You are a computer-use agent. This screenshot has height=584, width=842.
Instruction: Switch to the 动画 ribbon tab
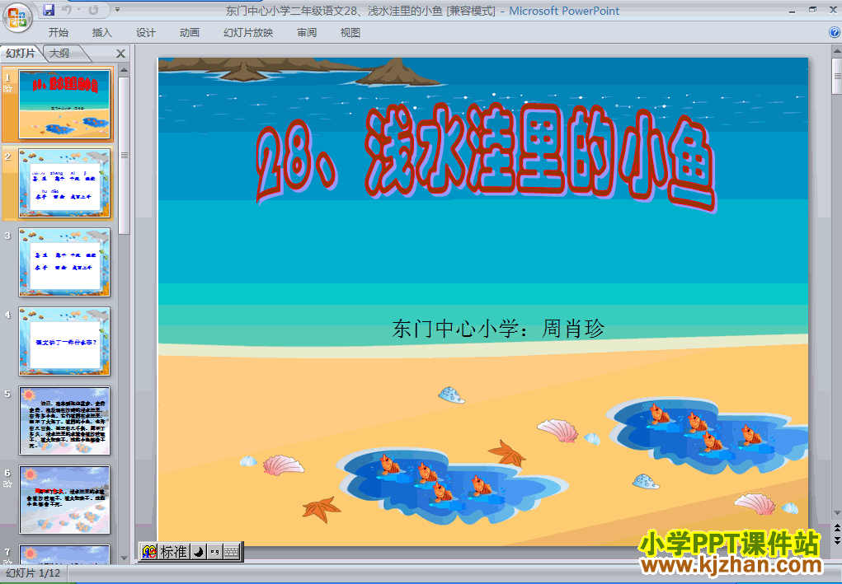pyautogui.click(x=189, y=33)
